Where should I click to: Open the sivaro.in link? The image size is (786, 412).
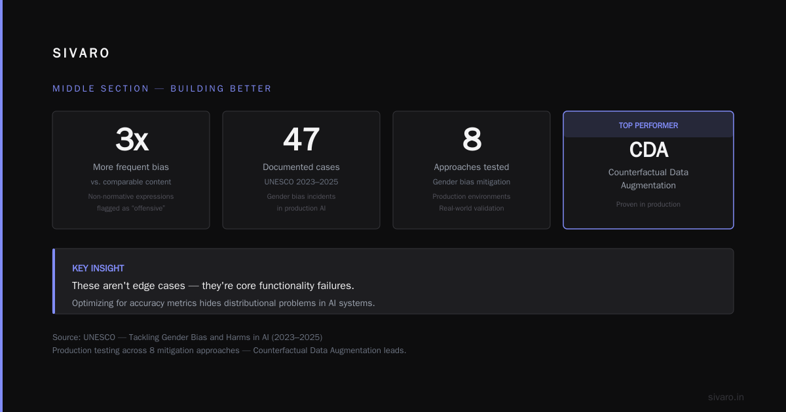point(726,397)
